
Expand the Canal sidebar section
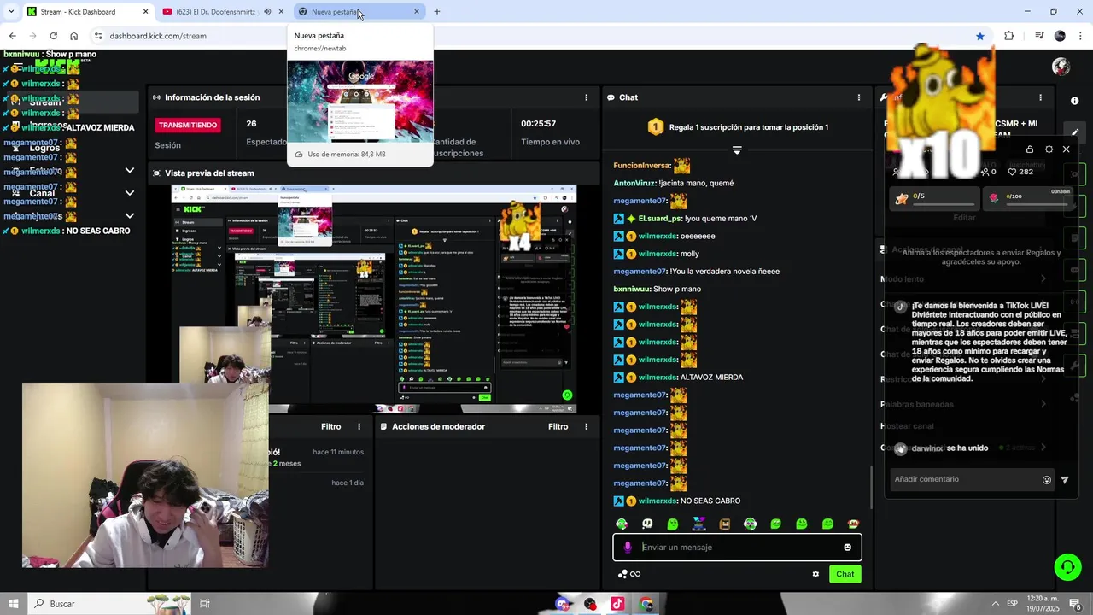tap(130, 193)
